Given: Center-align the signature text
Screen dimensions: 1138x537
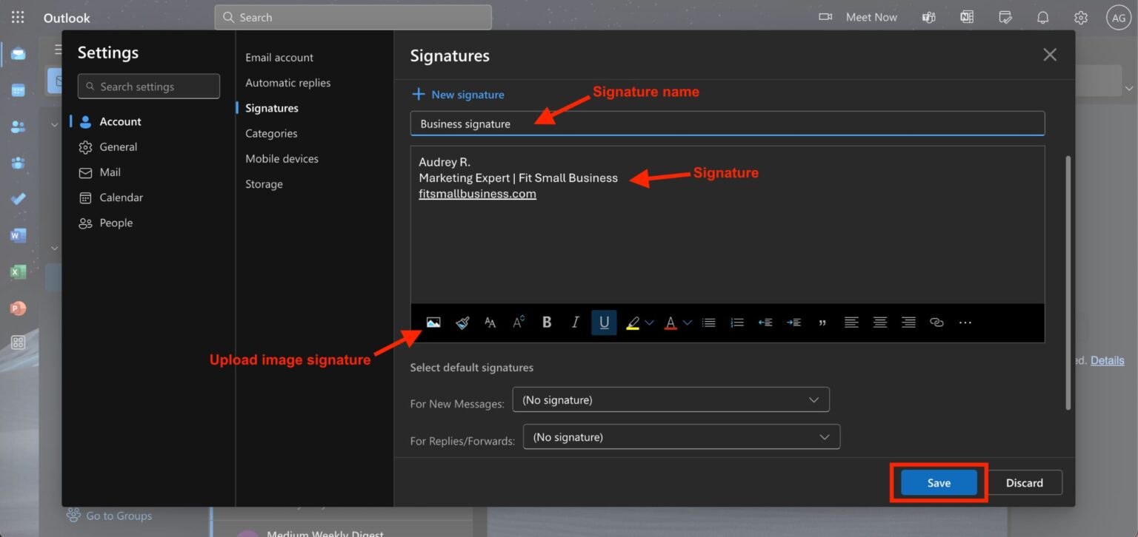Looking at the screenshot, I should [x=879, y=322].
